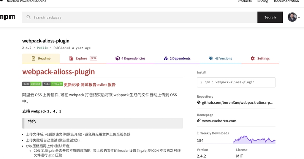
Task: Open the eslint 报告 link
Action: click(106, 85)
